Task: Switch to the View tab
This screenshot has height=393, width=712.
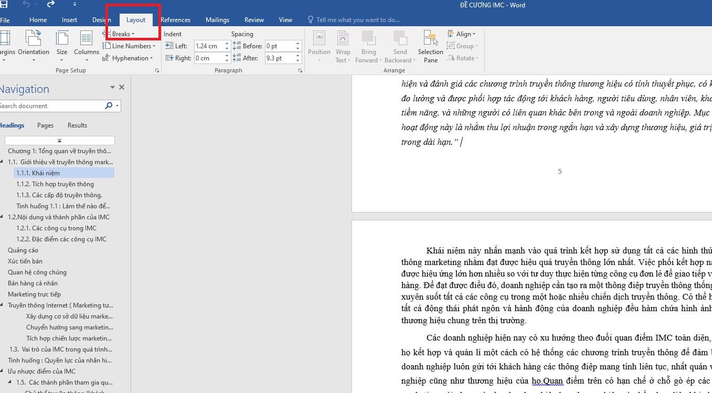Action: tap(285, 20)
